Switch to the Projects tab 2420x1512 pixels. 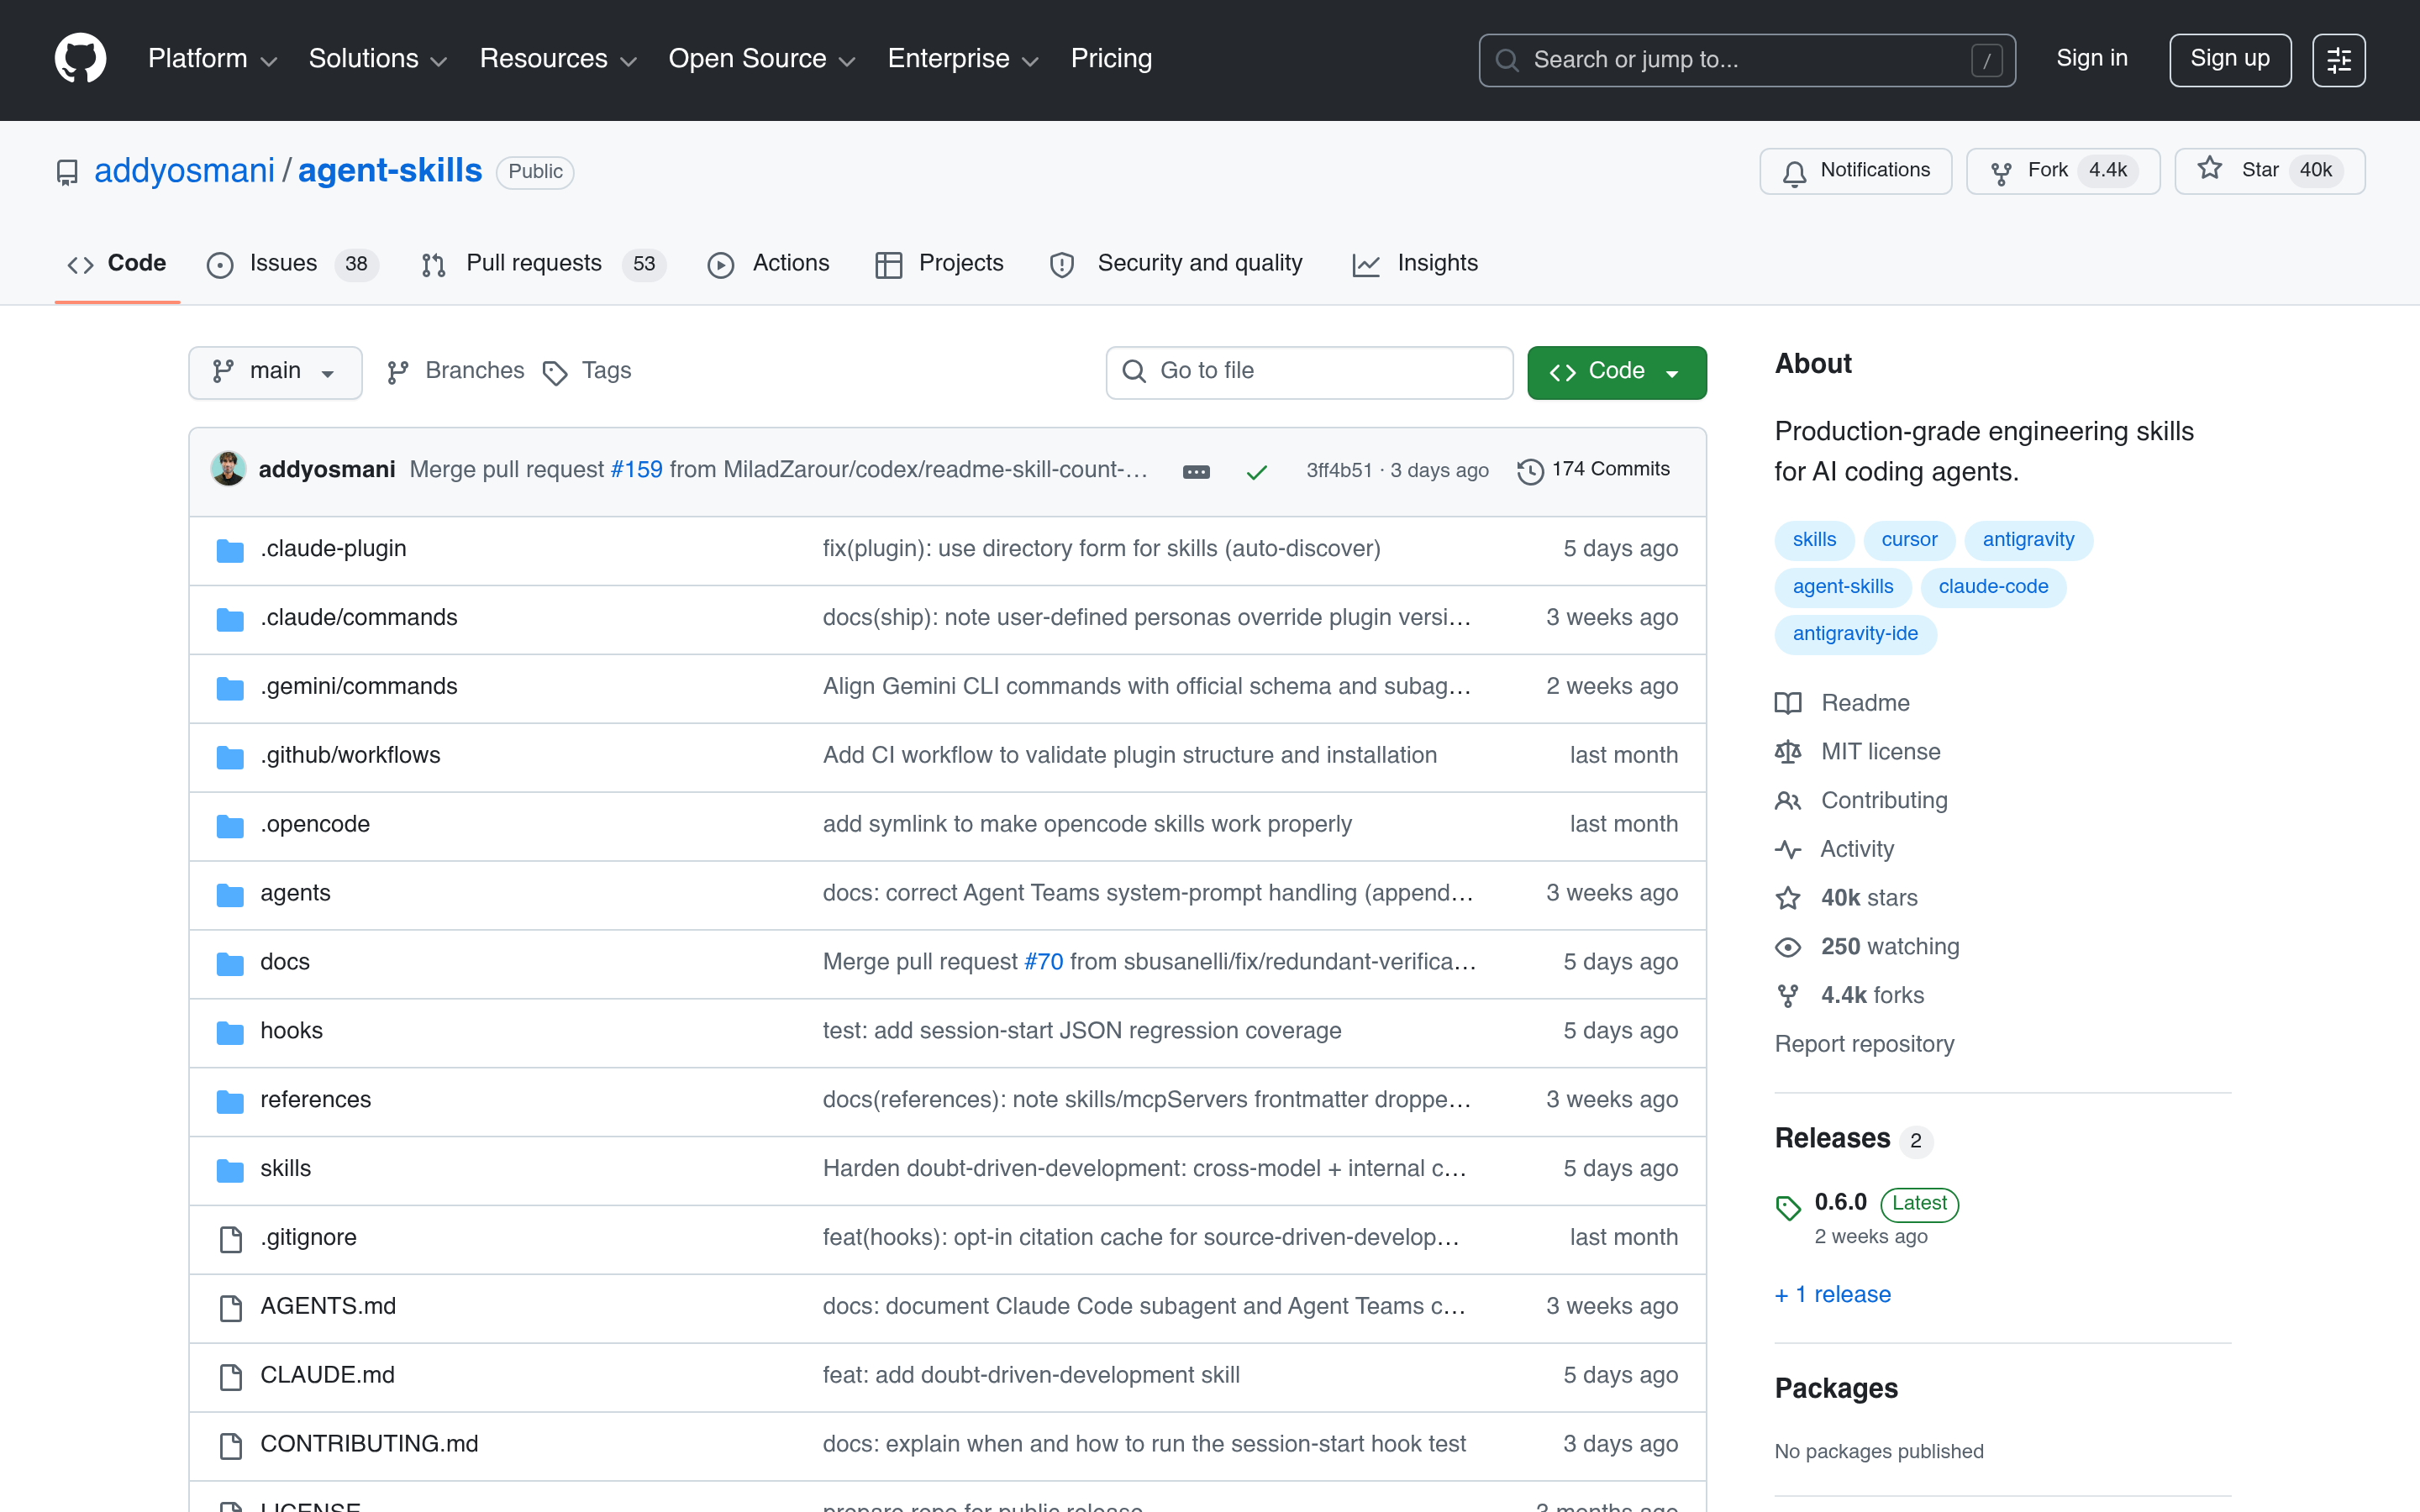pyautogui.click(x=939, y=264)
